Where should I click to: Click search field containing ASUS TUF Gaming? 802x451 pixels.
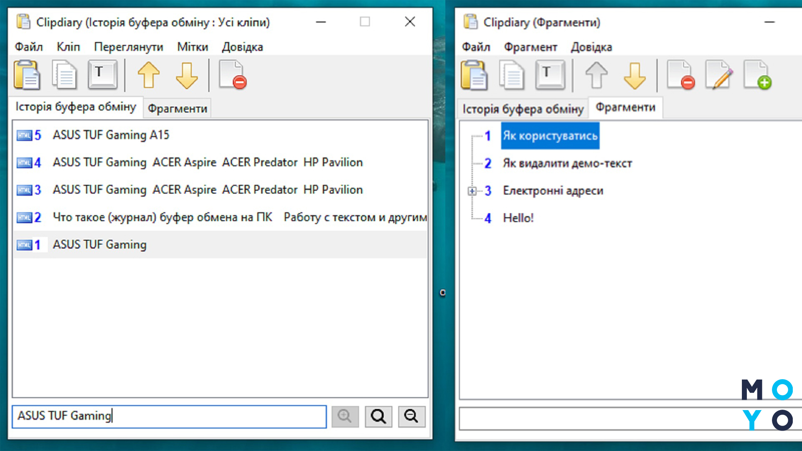(x=169, y=416)
